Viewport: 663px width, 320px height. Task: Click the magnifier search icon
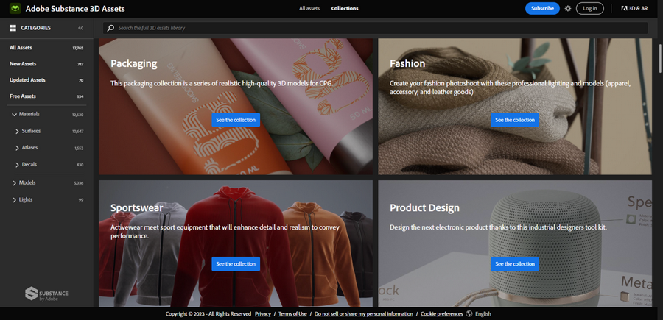point(110,28)
